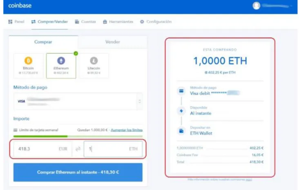Click the Coinbase Fee 16,05 € row
Screen dimensions: 299x190
point(220,155)
